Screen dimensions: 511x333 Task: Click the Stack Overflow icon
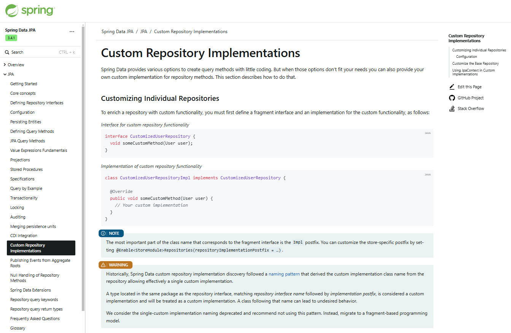452,108
